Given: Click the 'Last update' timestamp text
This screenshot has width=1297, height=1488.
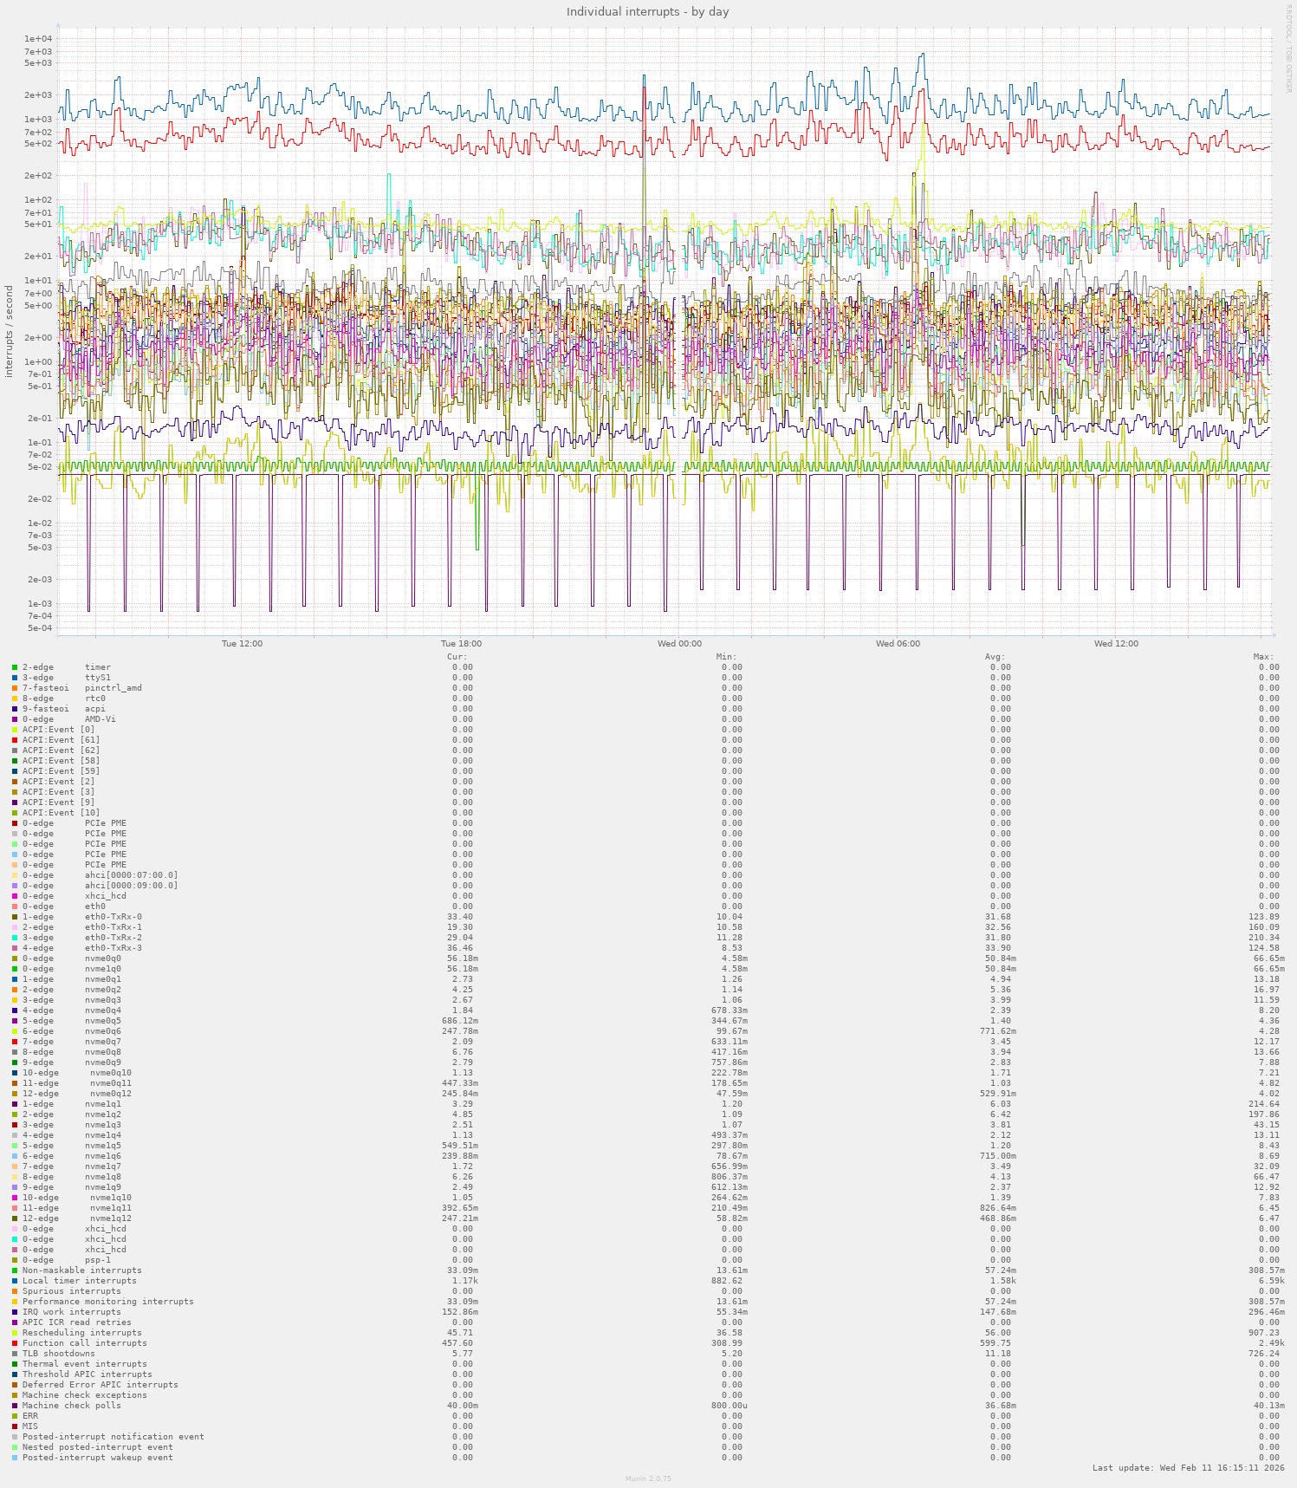Looking at the screenshot, I should point(1189,1468).
